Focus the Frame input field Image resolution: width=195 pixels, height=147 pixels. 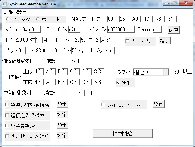click(x=157, y=29)
